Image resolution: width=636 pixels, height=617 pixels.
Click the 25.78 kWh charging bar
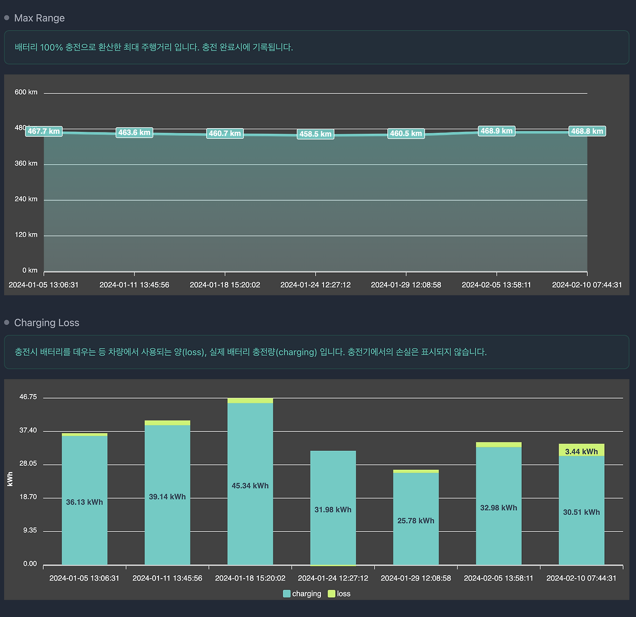(416, 518)
